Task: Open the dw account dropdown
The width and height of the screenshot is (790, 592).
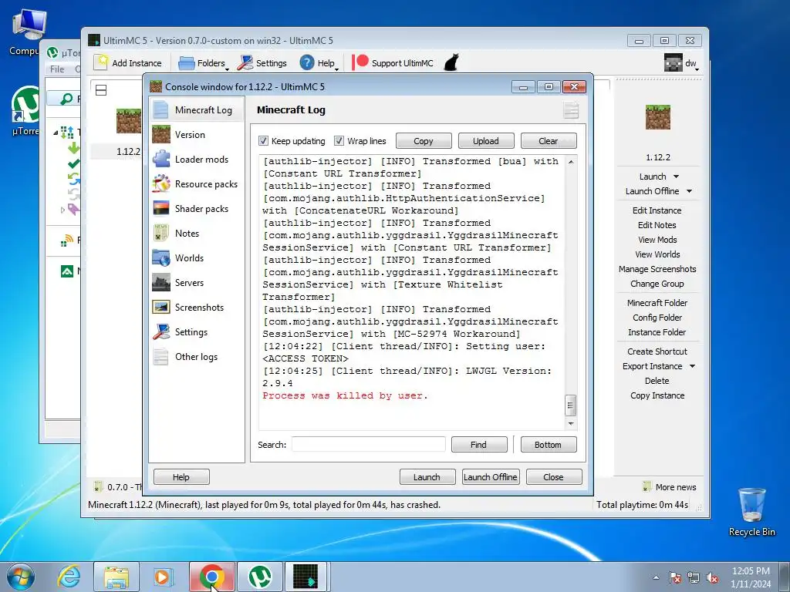Action: (682, 63)
